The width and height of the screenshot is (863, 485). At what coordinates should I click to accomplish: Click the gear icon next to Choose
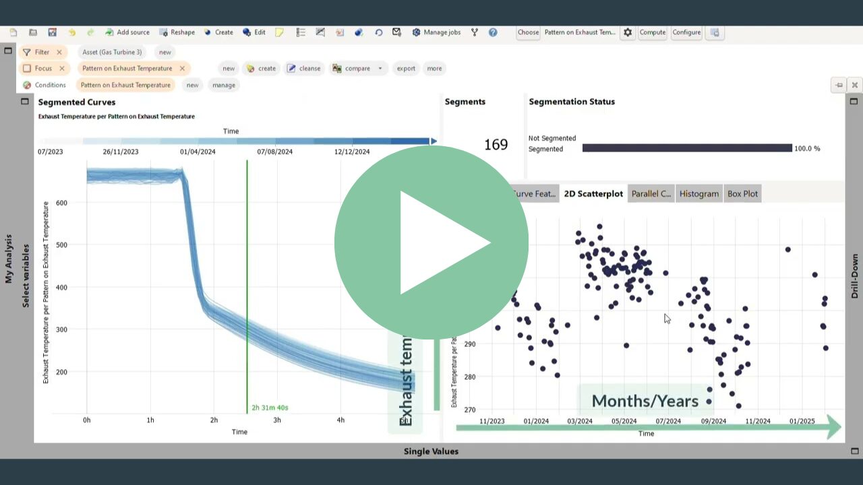(628, 32)
